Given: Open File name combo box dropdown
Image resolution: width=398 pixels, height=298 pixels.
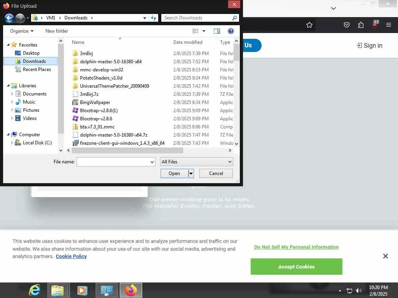Looking at the screenshot, I should click(152, 162).
